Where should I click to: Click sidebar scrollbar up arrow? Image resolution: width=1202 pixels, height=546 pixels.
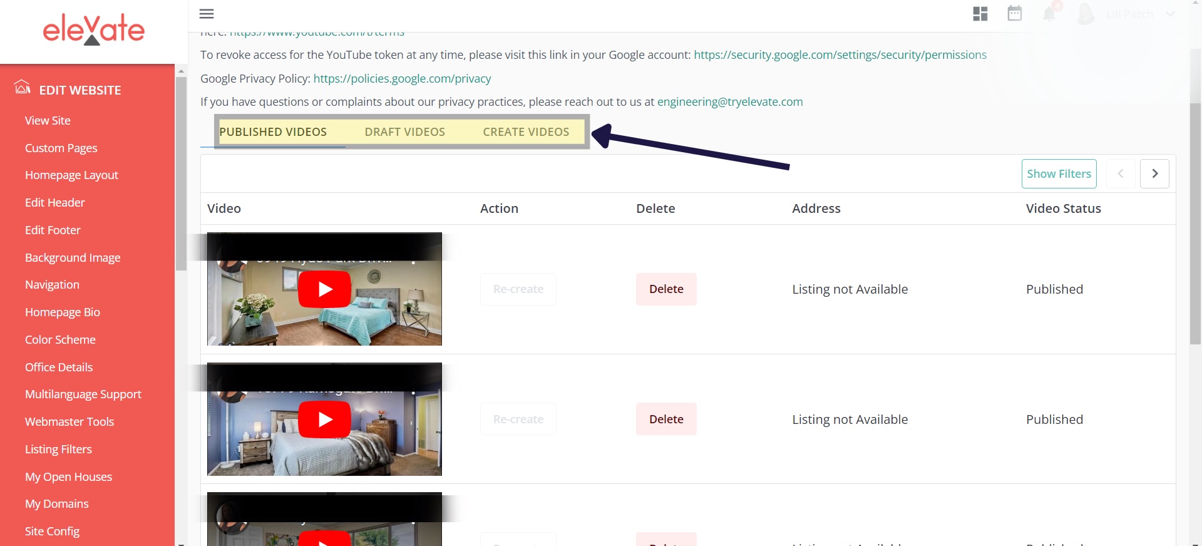[181, 71]
